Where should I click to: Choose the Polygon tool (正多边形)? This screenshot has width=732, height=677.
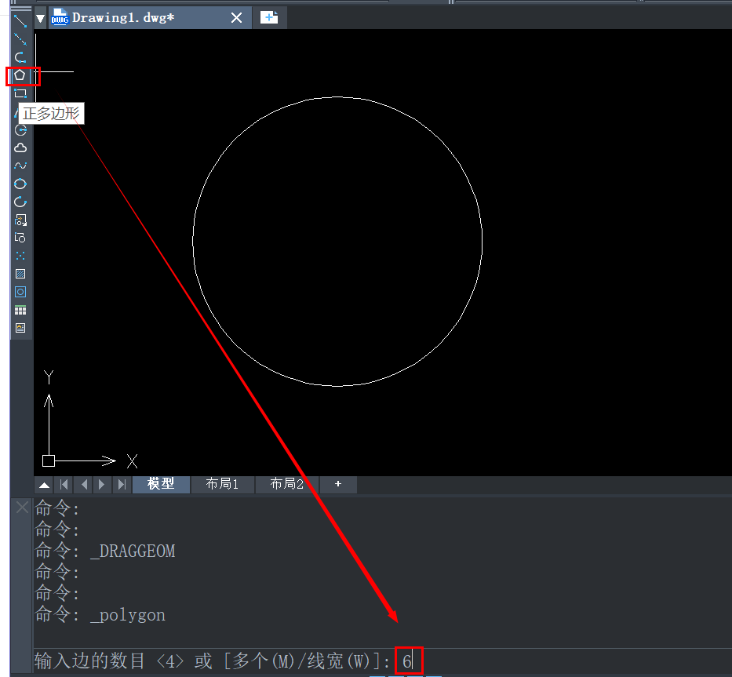(x=20, y=75)
